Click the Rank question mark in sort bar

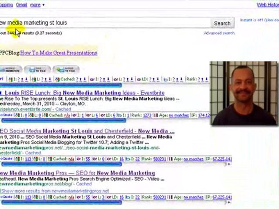[199, 79]
